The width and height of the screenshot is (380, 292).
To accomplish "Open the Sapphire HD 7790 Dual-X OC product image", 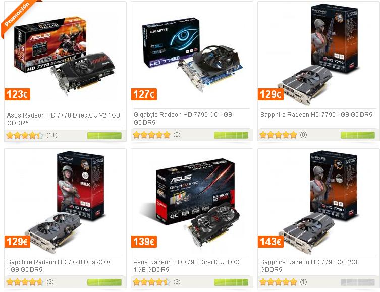I will point(65,202).
